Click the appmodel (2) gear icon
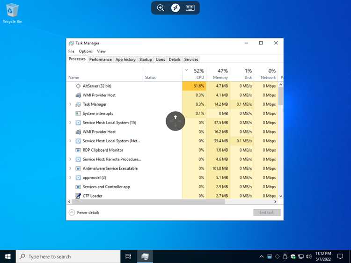Screen dimensions: 351x263 78,178
